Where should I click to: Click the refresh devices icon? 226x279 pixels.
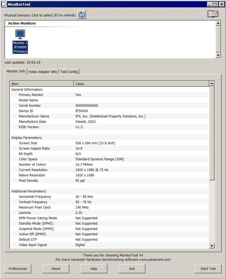[x=82, y=15]
